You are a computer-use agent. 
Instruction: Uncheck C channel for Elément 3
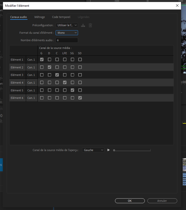coord(57,75)
